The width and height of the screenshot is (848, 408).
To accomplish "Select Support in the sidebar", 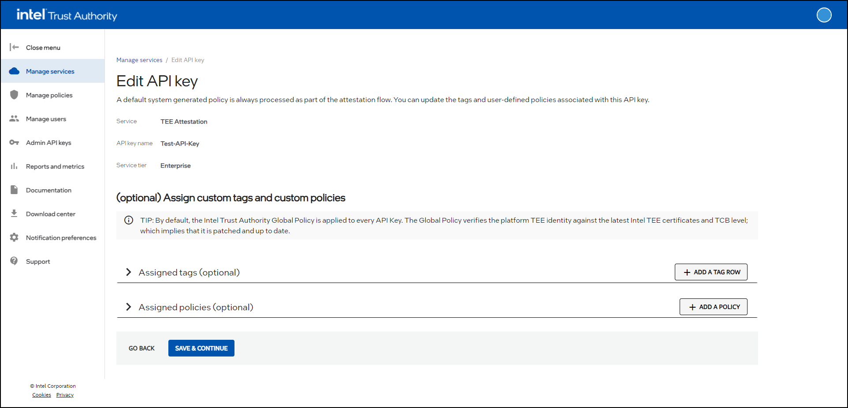I will [52, 261].
